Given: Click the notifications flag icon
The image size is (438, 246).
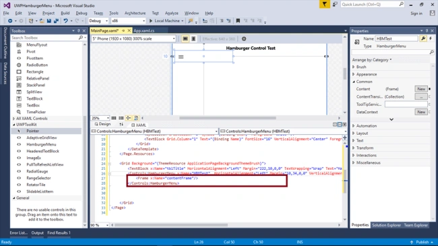Looking at the screenshot, I should 324,5.
